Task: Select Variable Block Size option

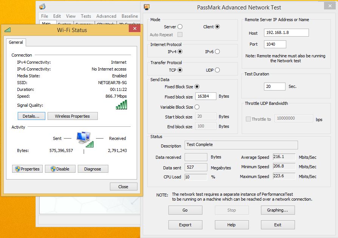Action: click(197, 107)
